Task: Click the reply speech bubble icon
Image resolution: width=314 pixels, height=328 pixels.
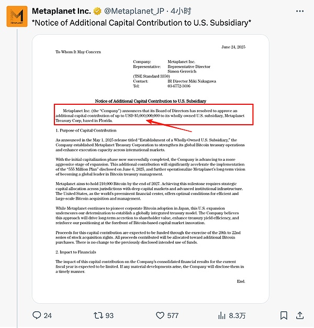Action: point(37,315)
